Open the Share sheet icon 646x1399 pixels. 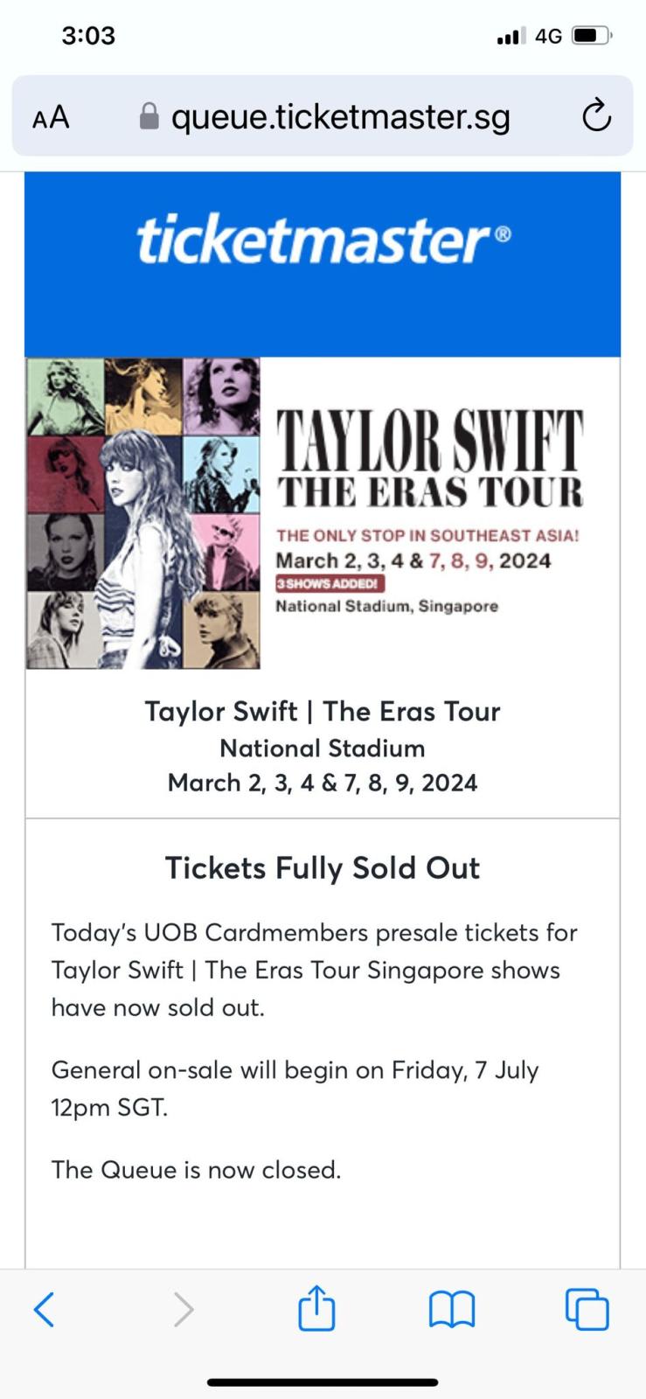click(x=316, y=1308)
